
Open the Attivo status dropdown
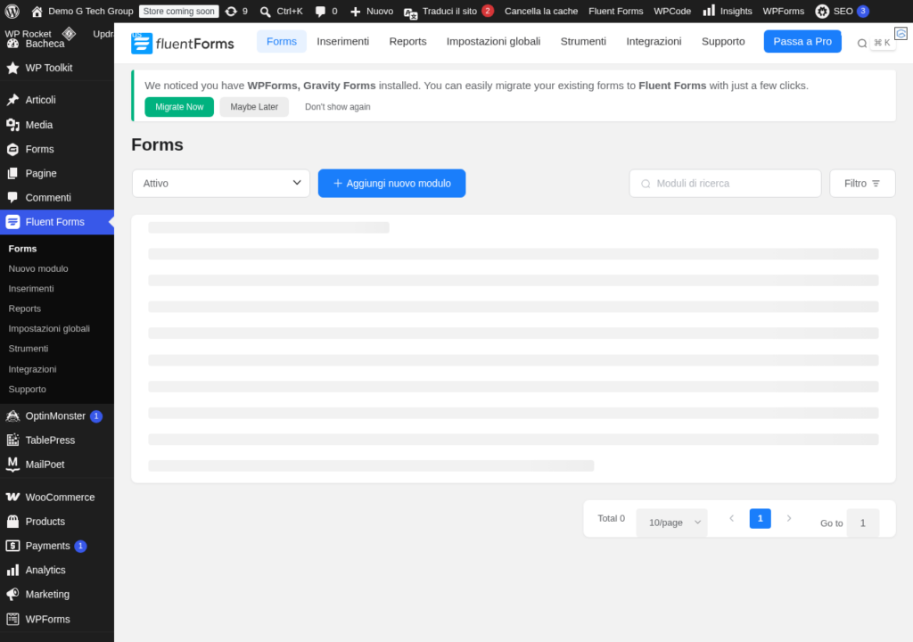click(221, 183)
